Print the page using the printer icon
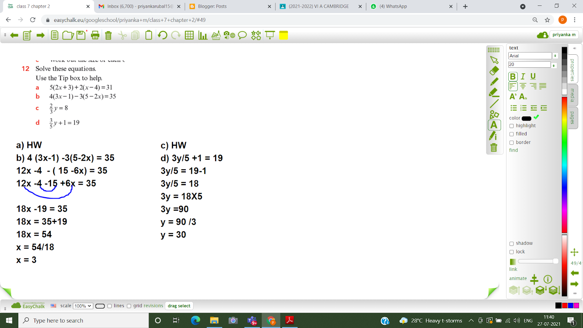The width and height of the screenshot is (583, 328). (95, 35)
